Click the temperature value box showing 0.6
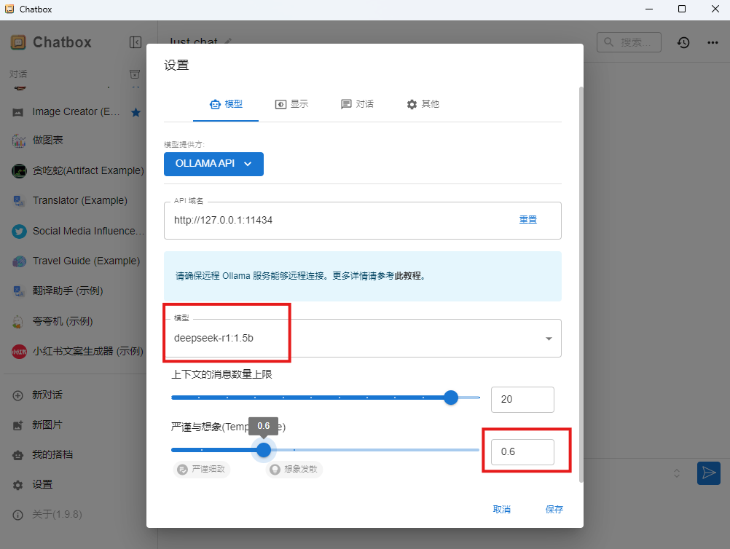Screen dimensions: 730x549 click(x=522, y=451)
